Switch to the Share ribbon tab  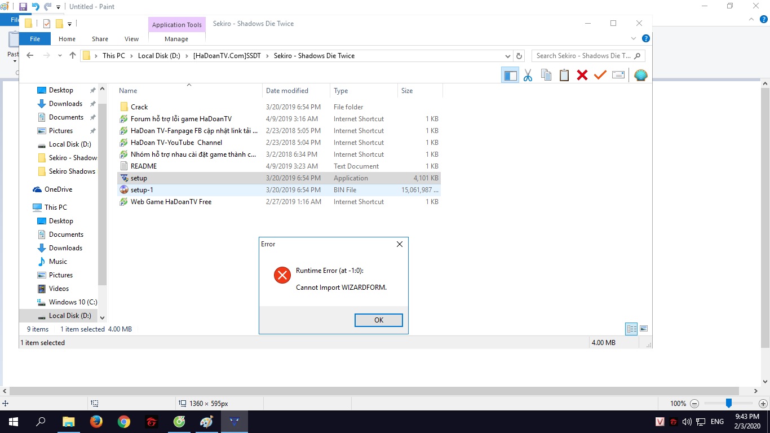[100, 39]
